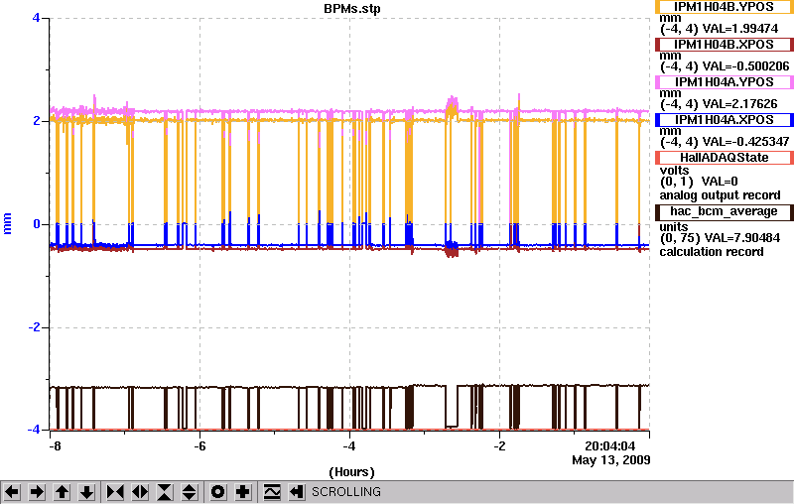Zoom in horizontally using the inward-triangles bowtie icon
This screenshot has height=504, width=794.
click(x=115, y=492)
